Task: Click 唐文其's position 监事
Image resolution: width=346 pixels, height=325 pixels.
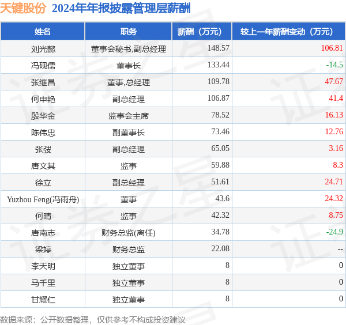Action: tap(129, 166)
